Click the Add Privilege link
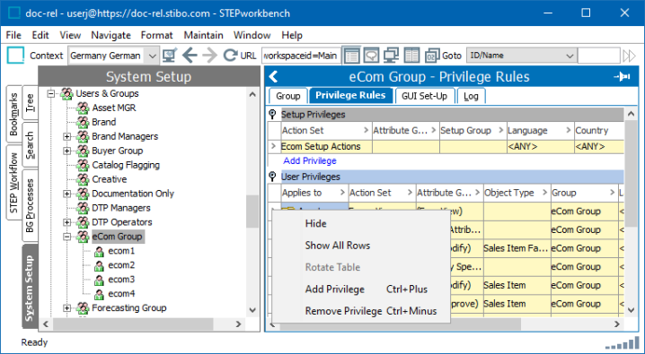The height and width of the screenshot is (354, 645). (x=310, y=160)
